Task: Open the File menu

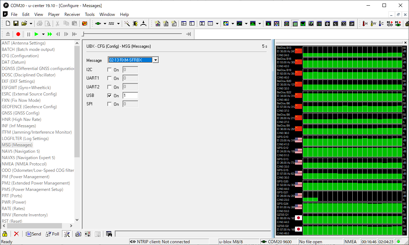Action: tap(14, 14)
